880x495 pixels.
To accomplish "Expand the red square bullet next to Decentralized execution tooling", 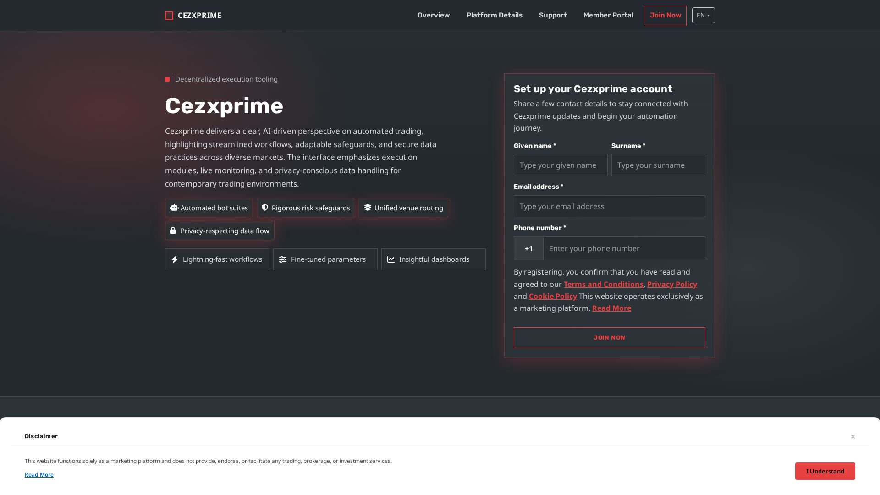I will pos(167,79).
